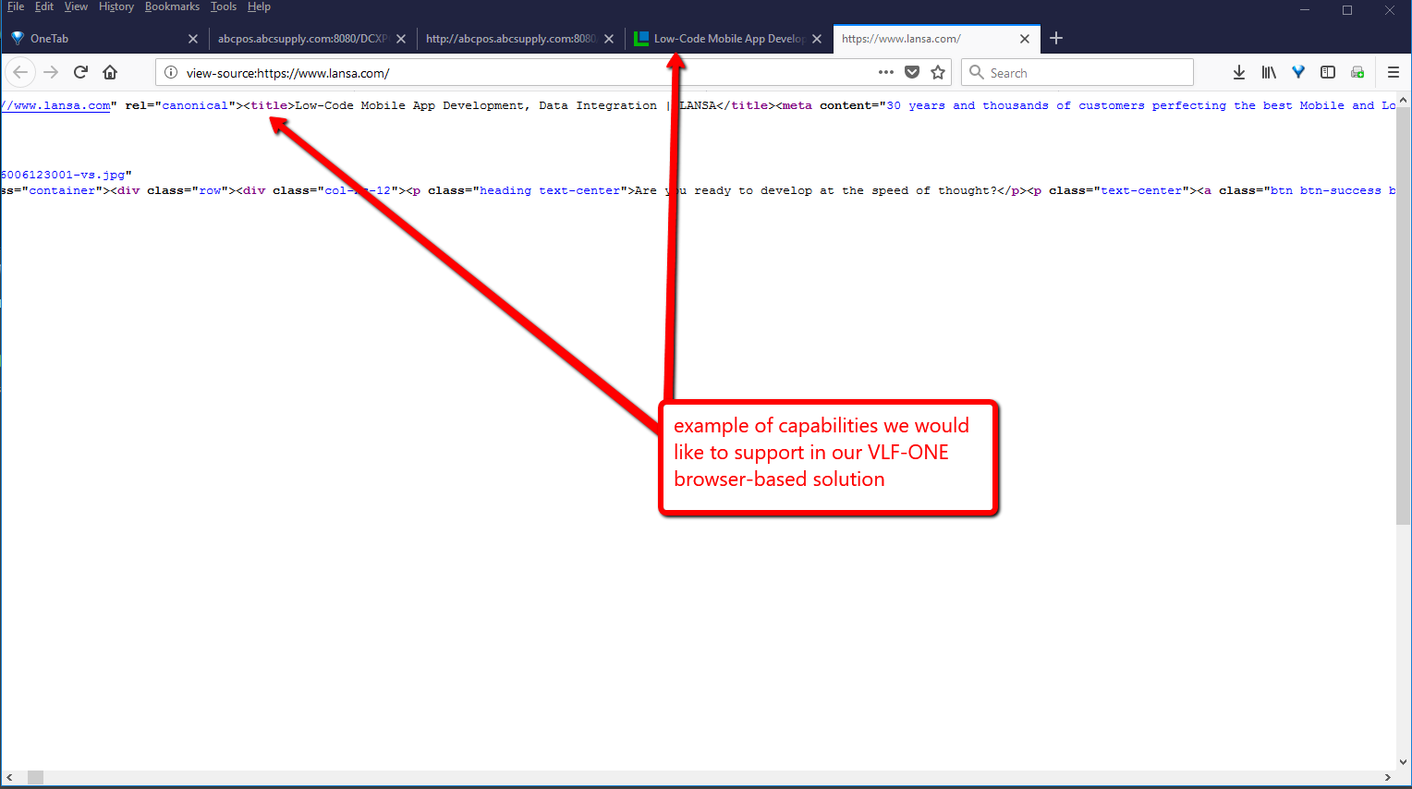Screen dimensions: 1412x789
Task: Click the OneTab extension icon in toolbar
Action: 1298,72
